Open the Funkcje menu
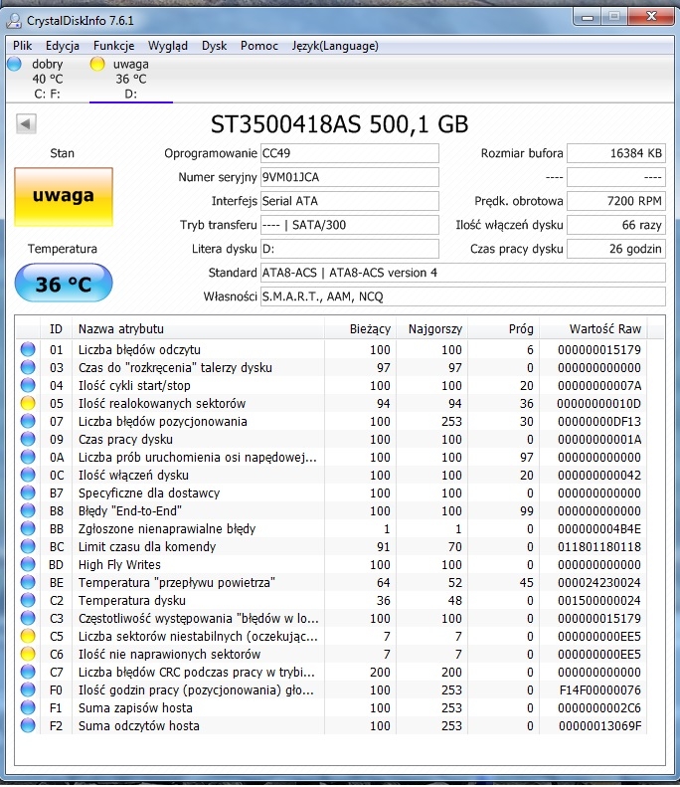 tap(114, 46)
